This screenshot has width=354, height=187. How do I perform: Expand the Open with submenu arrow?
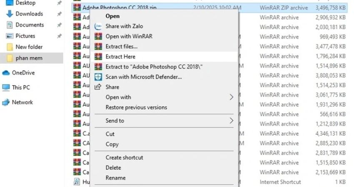click(232, 97)
